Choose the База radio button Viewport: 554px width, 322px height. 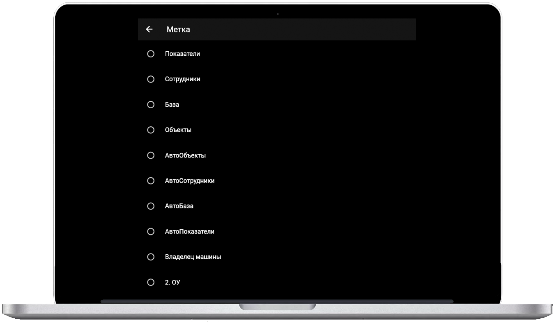(151, 105)
